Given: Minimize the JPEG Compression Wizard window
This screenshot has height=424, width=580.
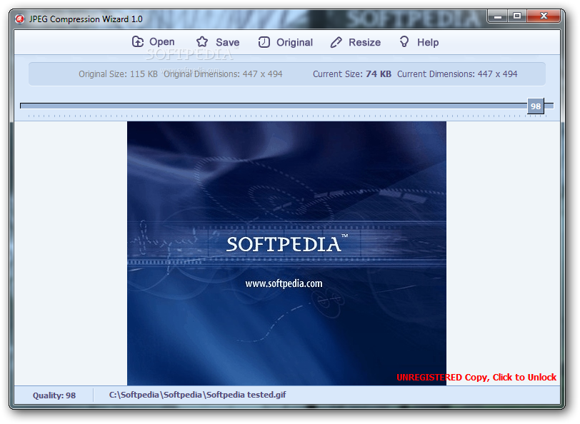Looking at the screenshot, I should [498, 16].
